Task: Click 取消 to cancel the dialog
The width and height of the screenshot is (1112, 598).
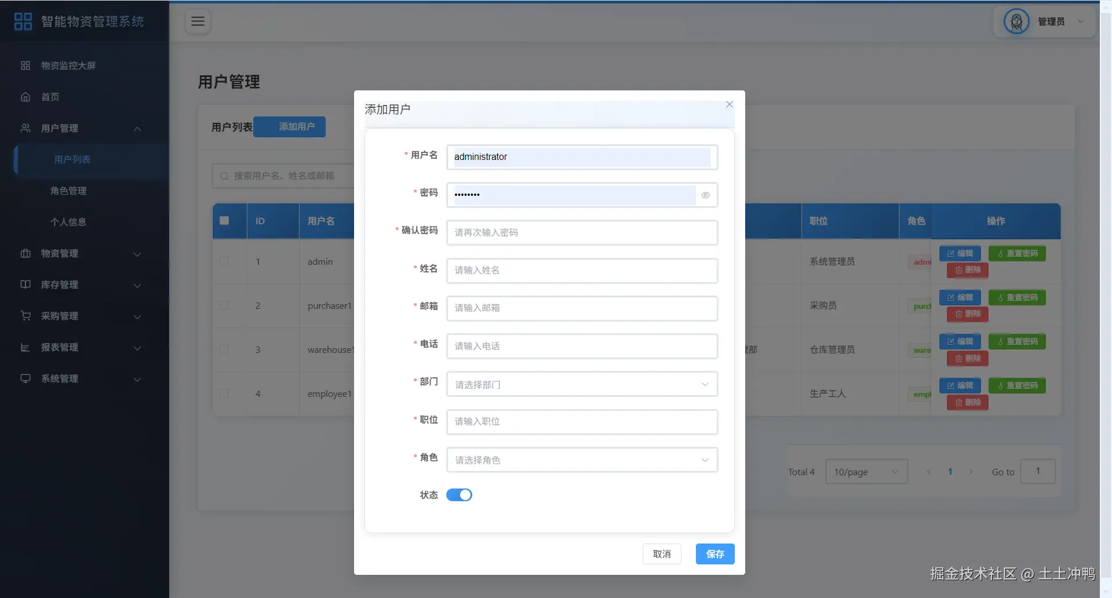Action: coord(662,554)
